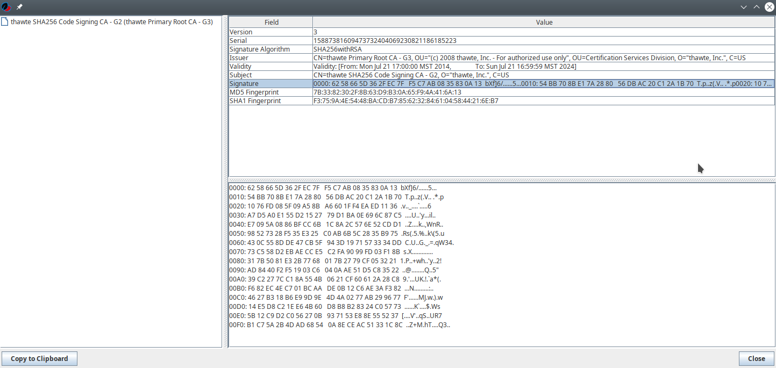Click the Close button at bottom right
This screenshot has height=368, width=776.
point(756,359)
